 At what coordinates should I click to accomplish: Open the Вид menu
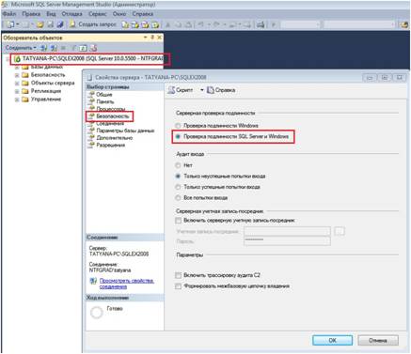click(51, 14)
